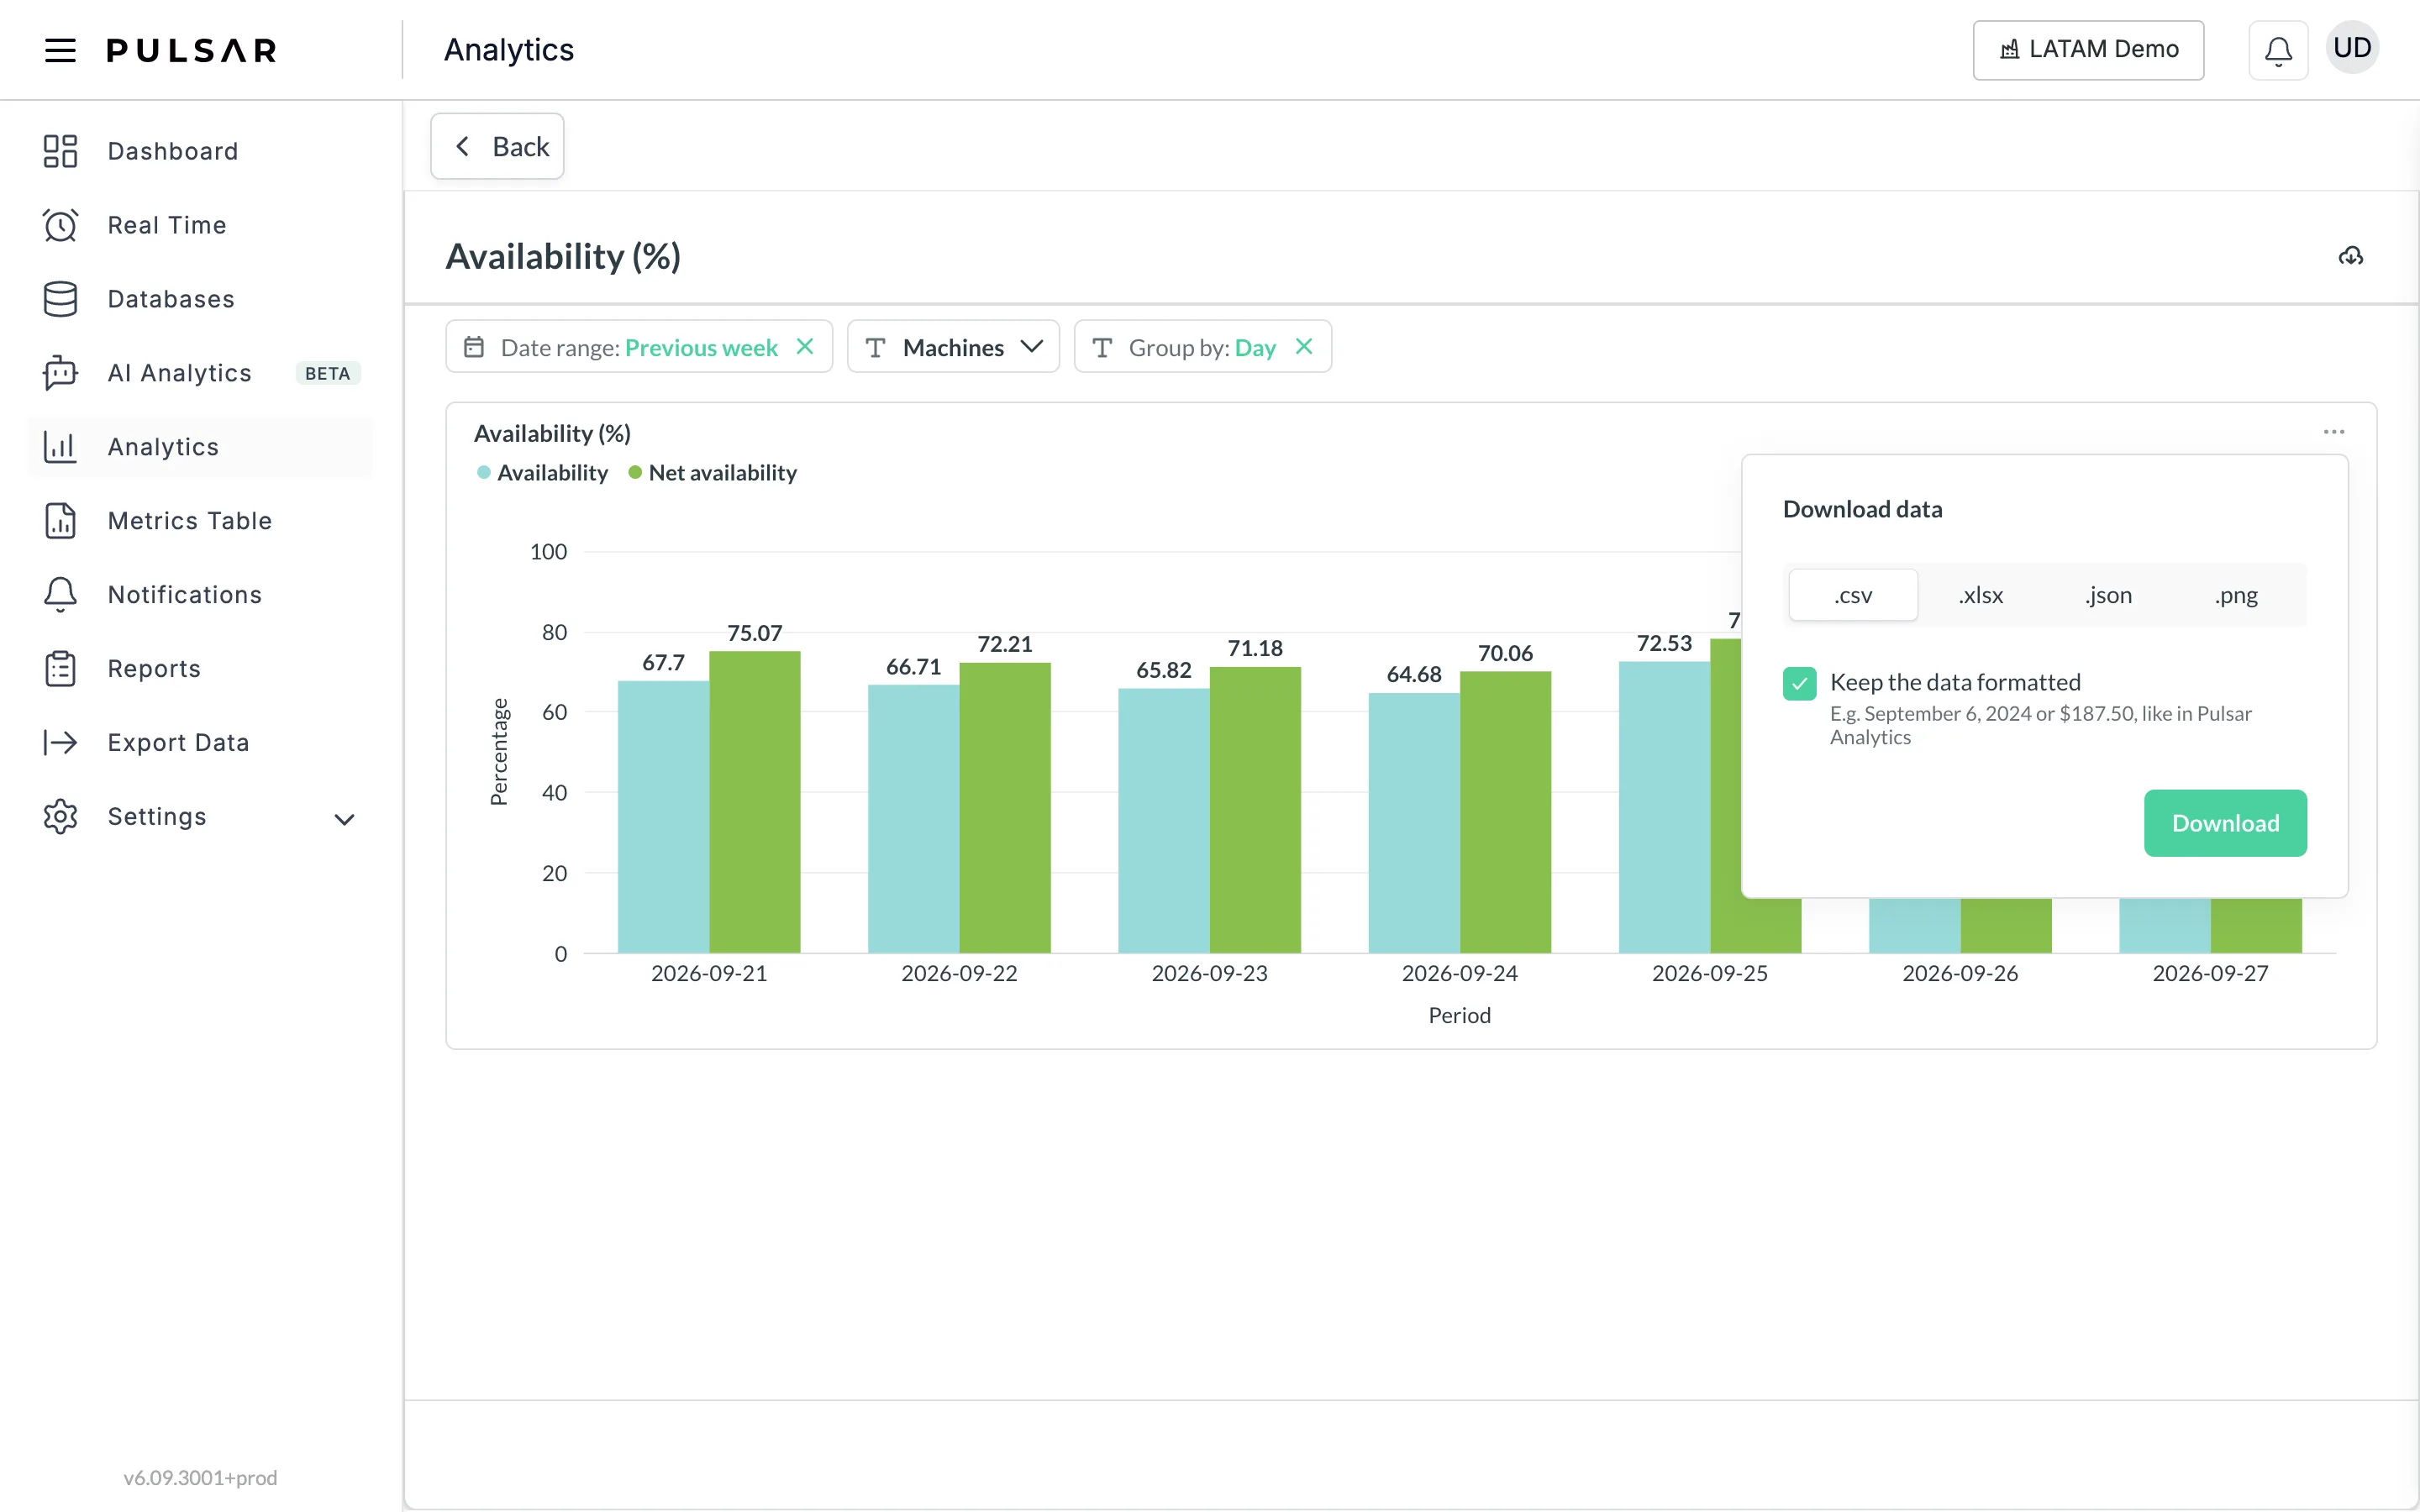Open the Machines dropdown

[953, 347]
